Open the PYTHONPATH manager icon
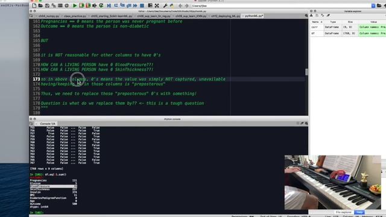The height and width of the screenshot is (217, 386). point(171,5)
